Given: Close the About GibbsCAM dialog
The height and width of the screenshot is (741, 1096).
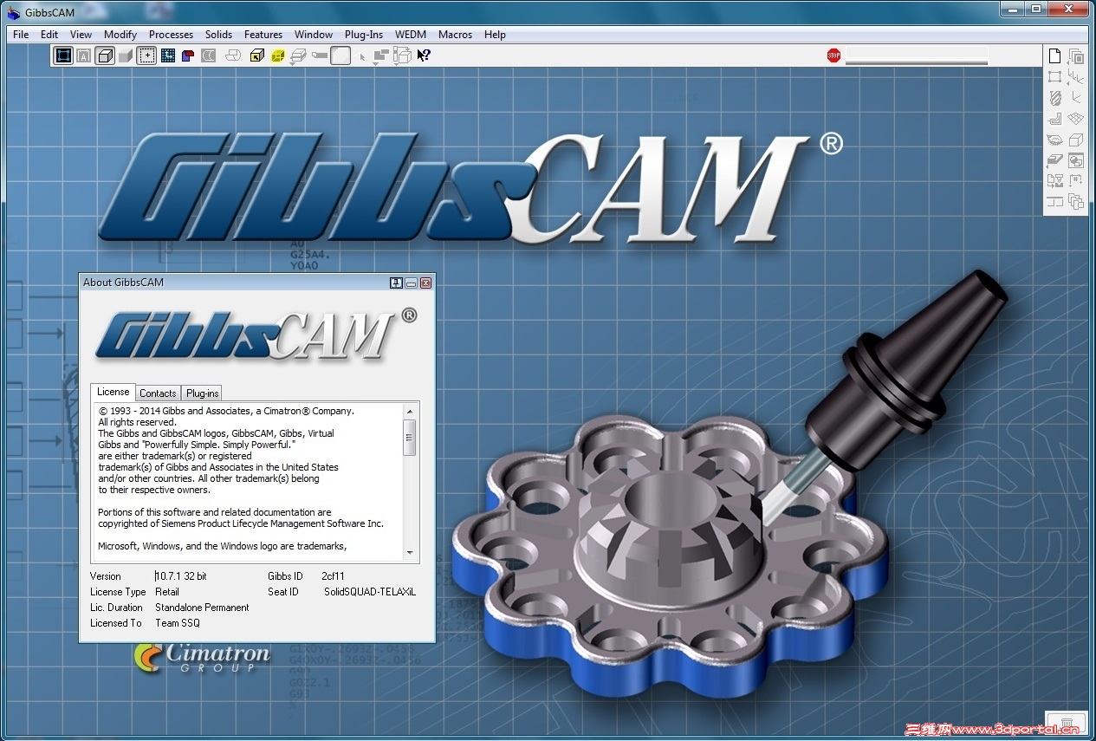Looking at the screenshot, I should (425, 283).
